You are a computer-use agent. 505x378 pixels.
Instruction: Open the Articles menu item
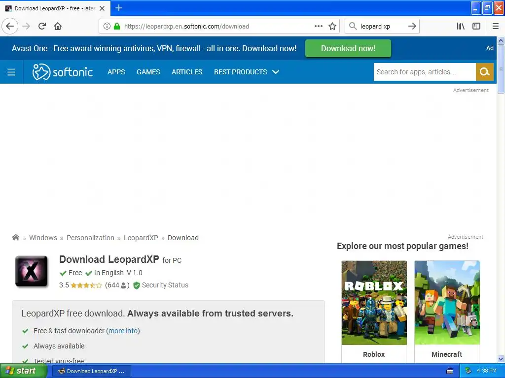187,72
